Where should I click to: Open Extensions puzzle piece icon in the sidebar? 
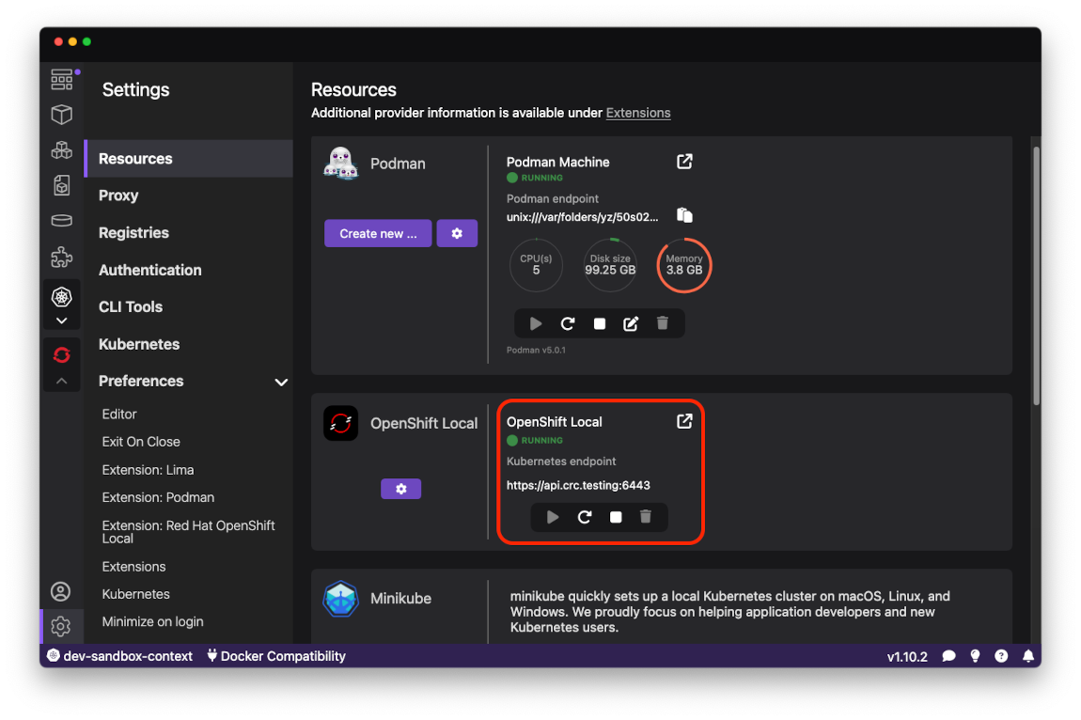[61, 258]
